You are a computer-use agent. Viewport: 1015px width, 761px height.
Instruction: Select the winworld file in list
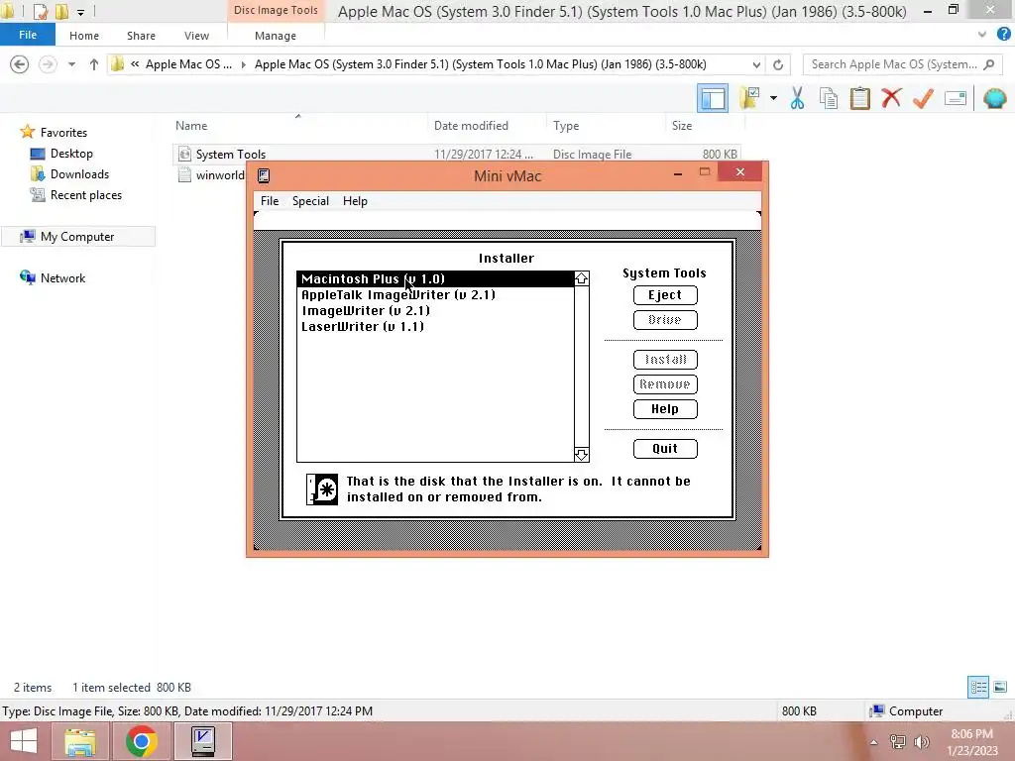219,175
